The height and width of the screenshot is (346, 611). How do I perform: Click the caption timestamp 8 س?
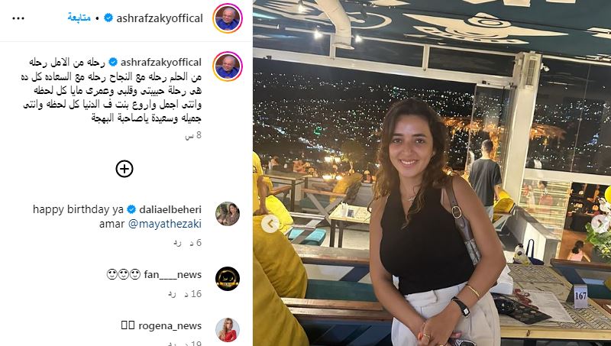click(193, 135)
